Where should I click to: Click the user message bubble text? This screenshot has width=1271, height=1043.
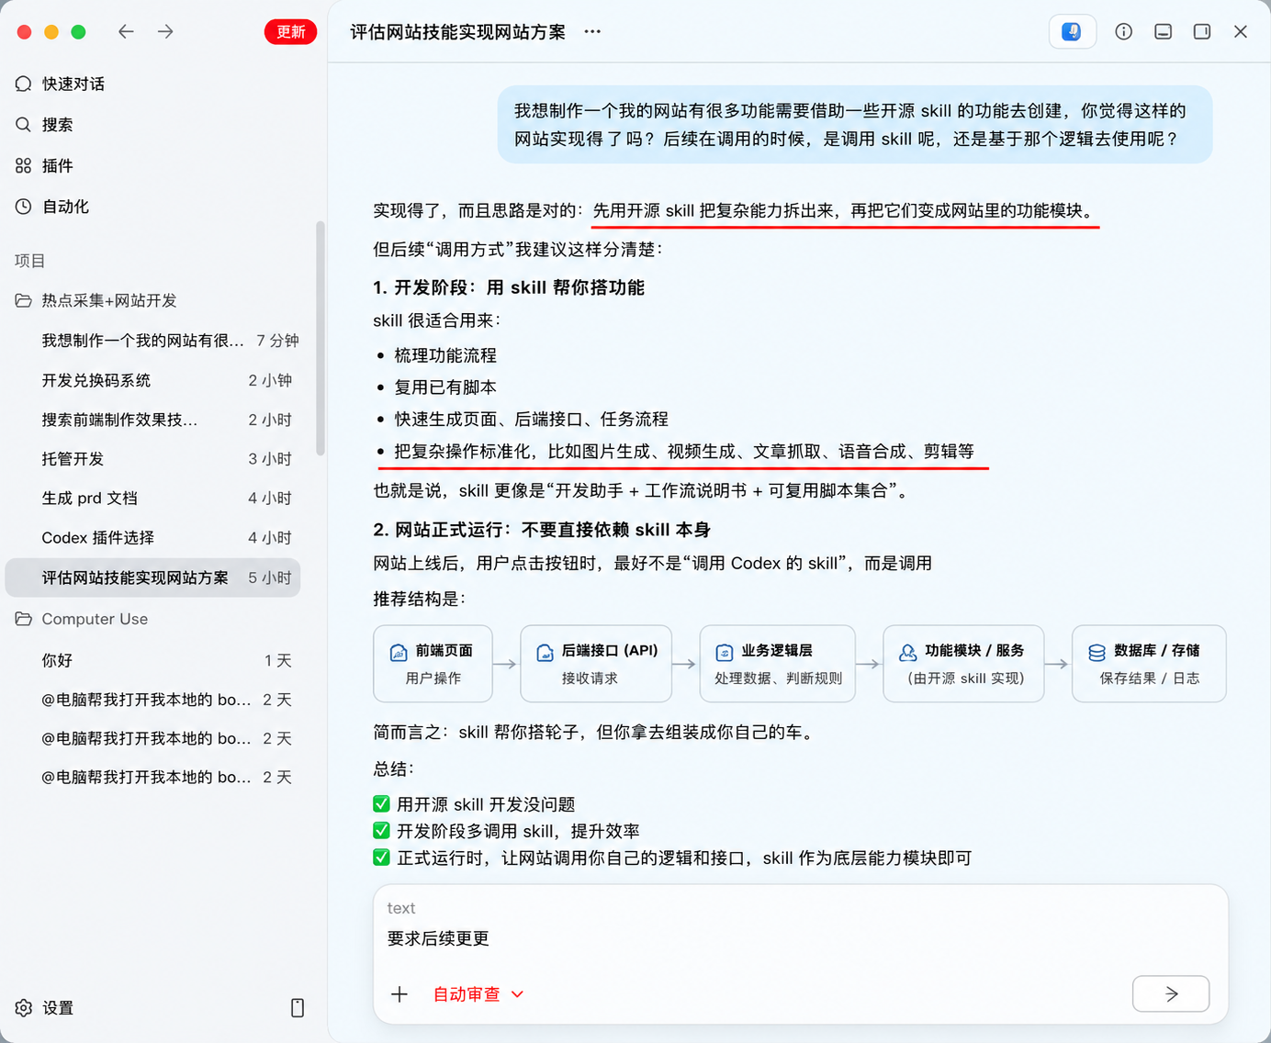click(x=850, y=125)
